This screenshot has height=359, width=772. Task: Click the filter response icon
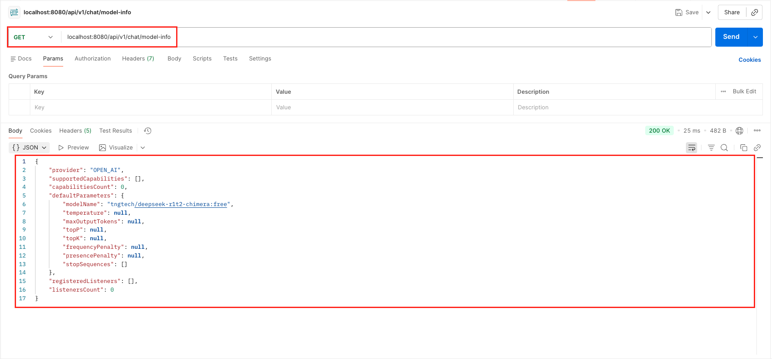[x=711, y=148]
